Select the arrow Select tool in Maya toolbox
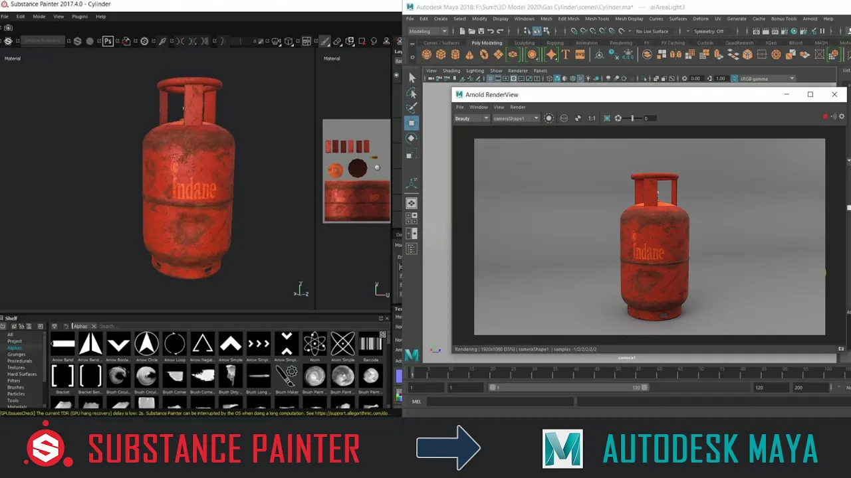851x478 pixels. [x=412, y=78]
